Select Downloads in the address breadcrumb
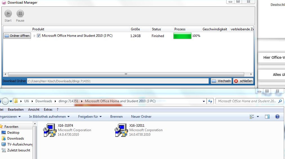Viewport: 285px width, 159px height. [44, 101]
